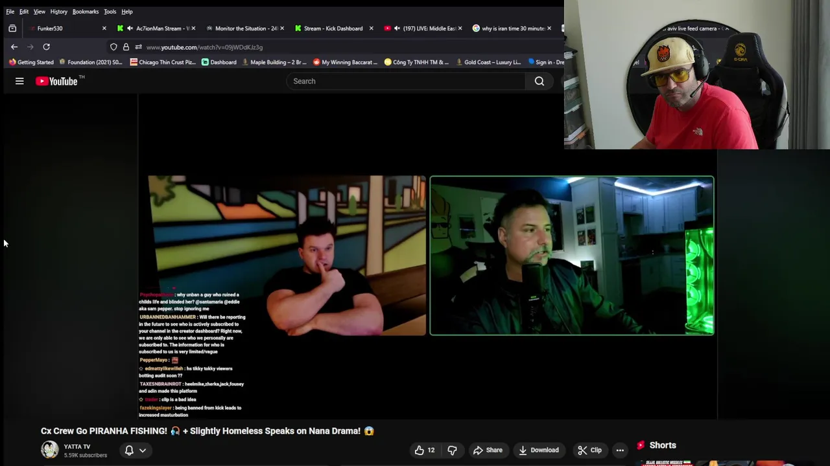The height and width of the screenshot is (466, 830).
Task: Open the Tools menu
Action: [110, 12]
